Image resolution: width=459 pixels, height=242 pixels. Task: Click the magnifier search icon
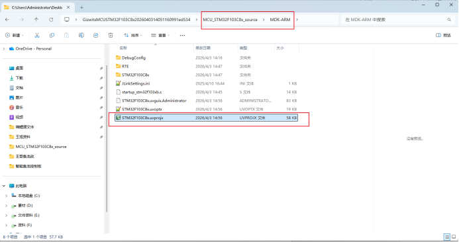point(449,20)
